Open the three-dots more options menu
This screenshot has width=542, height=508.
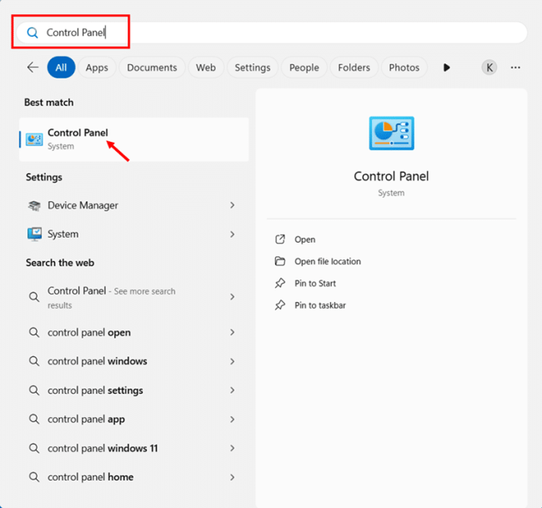tap(515, 68)
